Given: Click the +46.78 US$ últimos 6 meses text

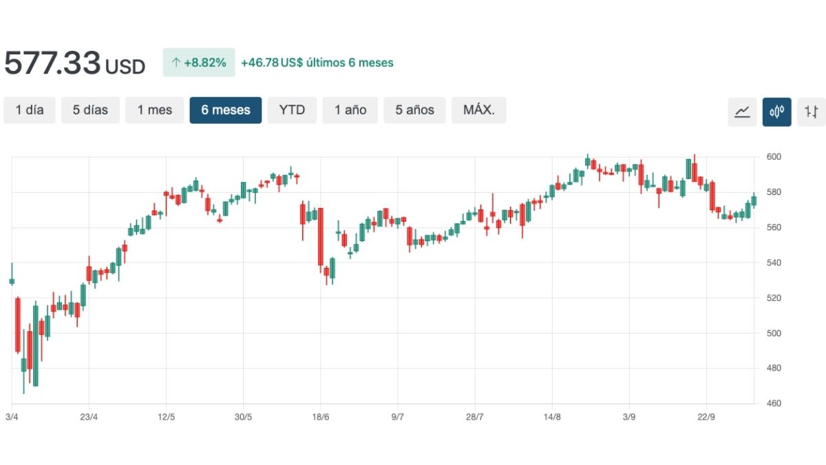Looking at the screenshot, I should [317, 63].
